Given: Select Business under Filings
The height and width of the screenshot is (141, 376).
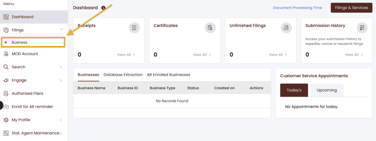Looking at the screenshot, I should click(33, 42).
